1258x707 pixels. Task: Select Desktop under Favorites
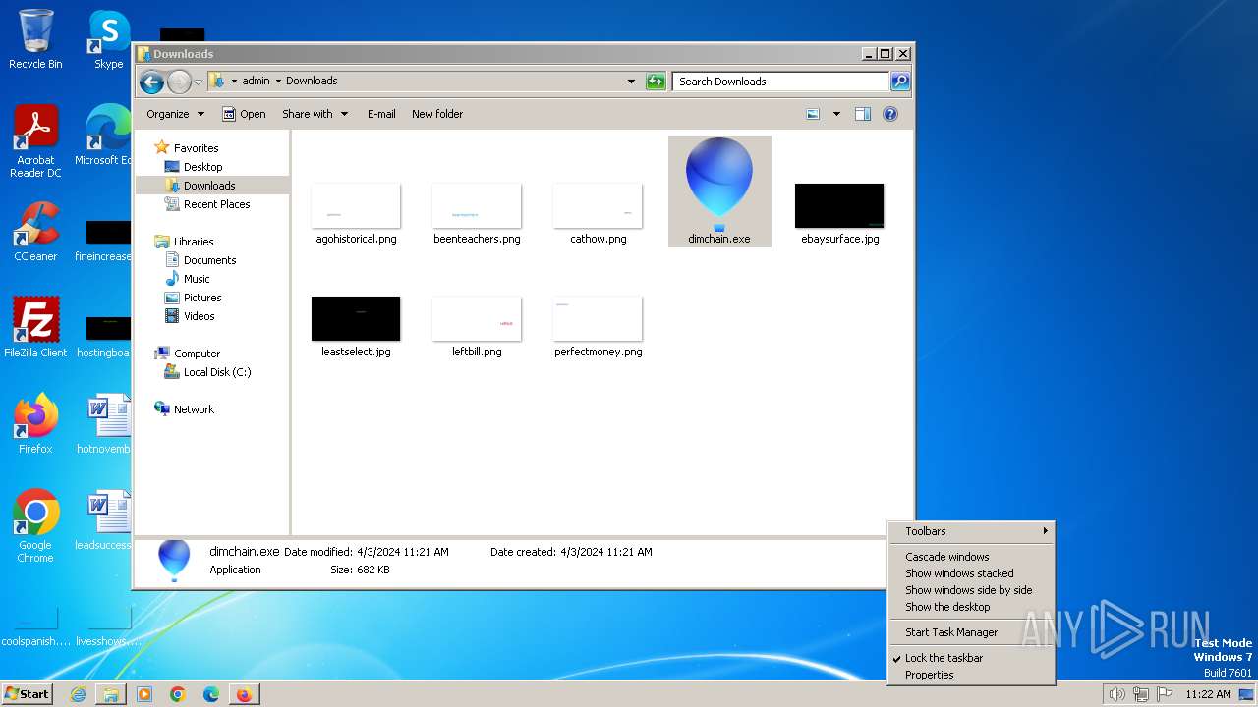[x=194, y=167]
